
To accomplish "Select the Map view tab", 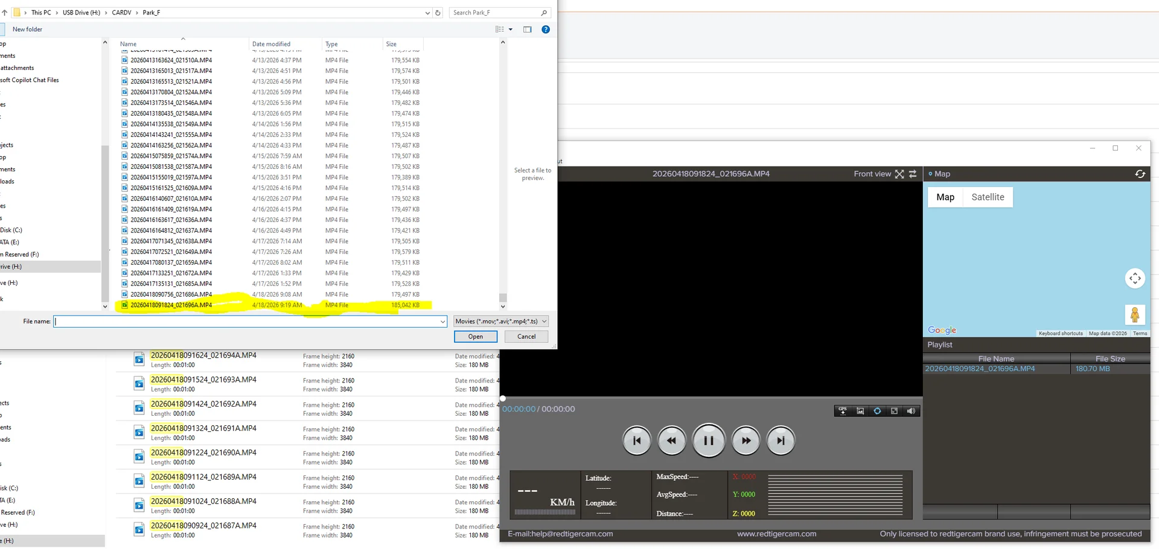I will click(x=945, y=197).
